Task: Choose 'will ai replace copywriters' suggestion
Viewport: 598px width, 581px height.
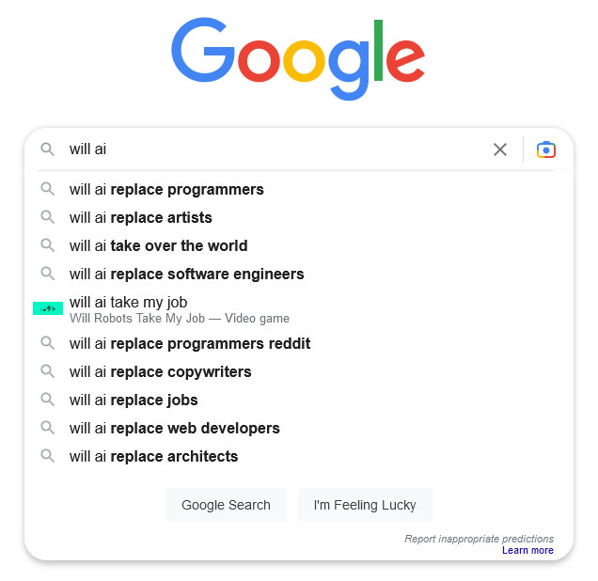Action: point(160,371)
